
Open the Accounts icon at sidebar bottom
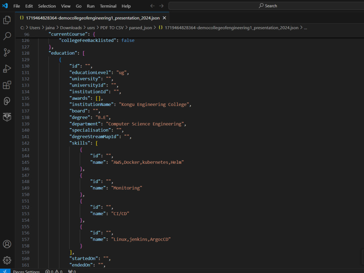click(7, 244)
